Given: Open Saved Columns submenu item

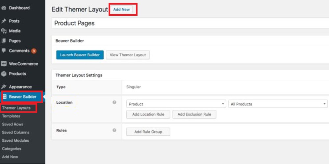Looking at the screenshot, I should 16,133.
